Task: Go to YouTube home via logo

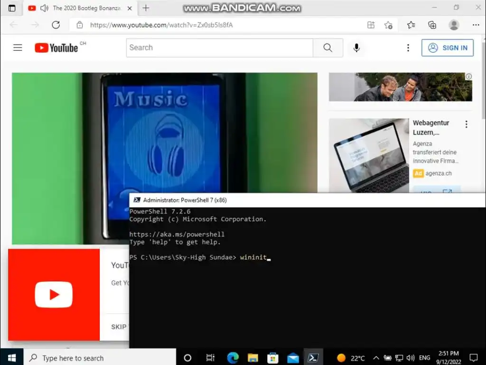Action: point(56,48)
